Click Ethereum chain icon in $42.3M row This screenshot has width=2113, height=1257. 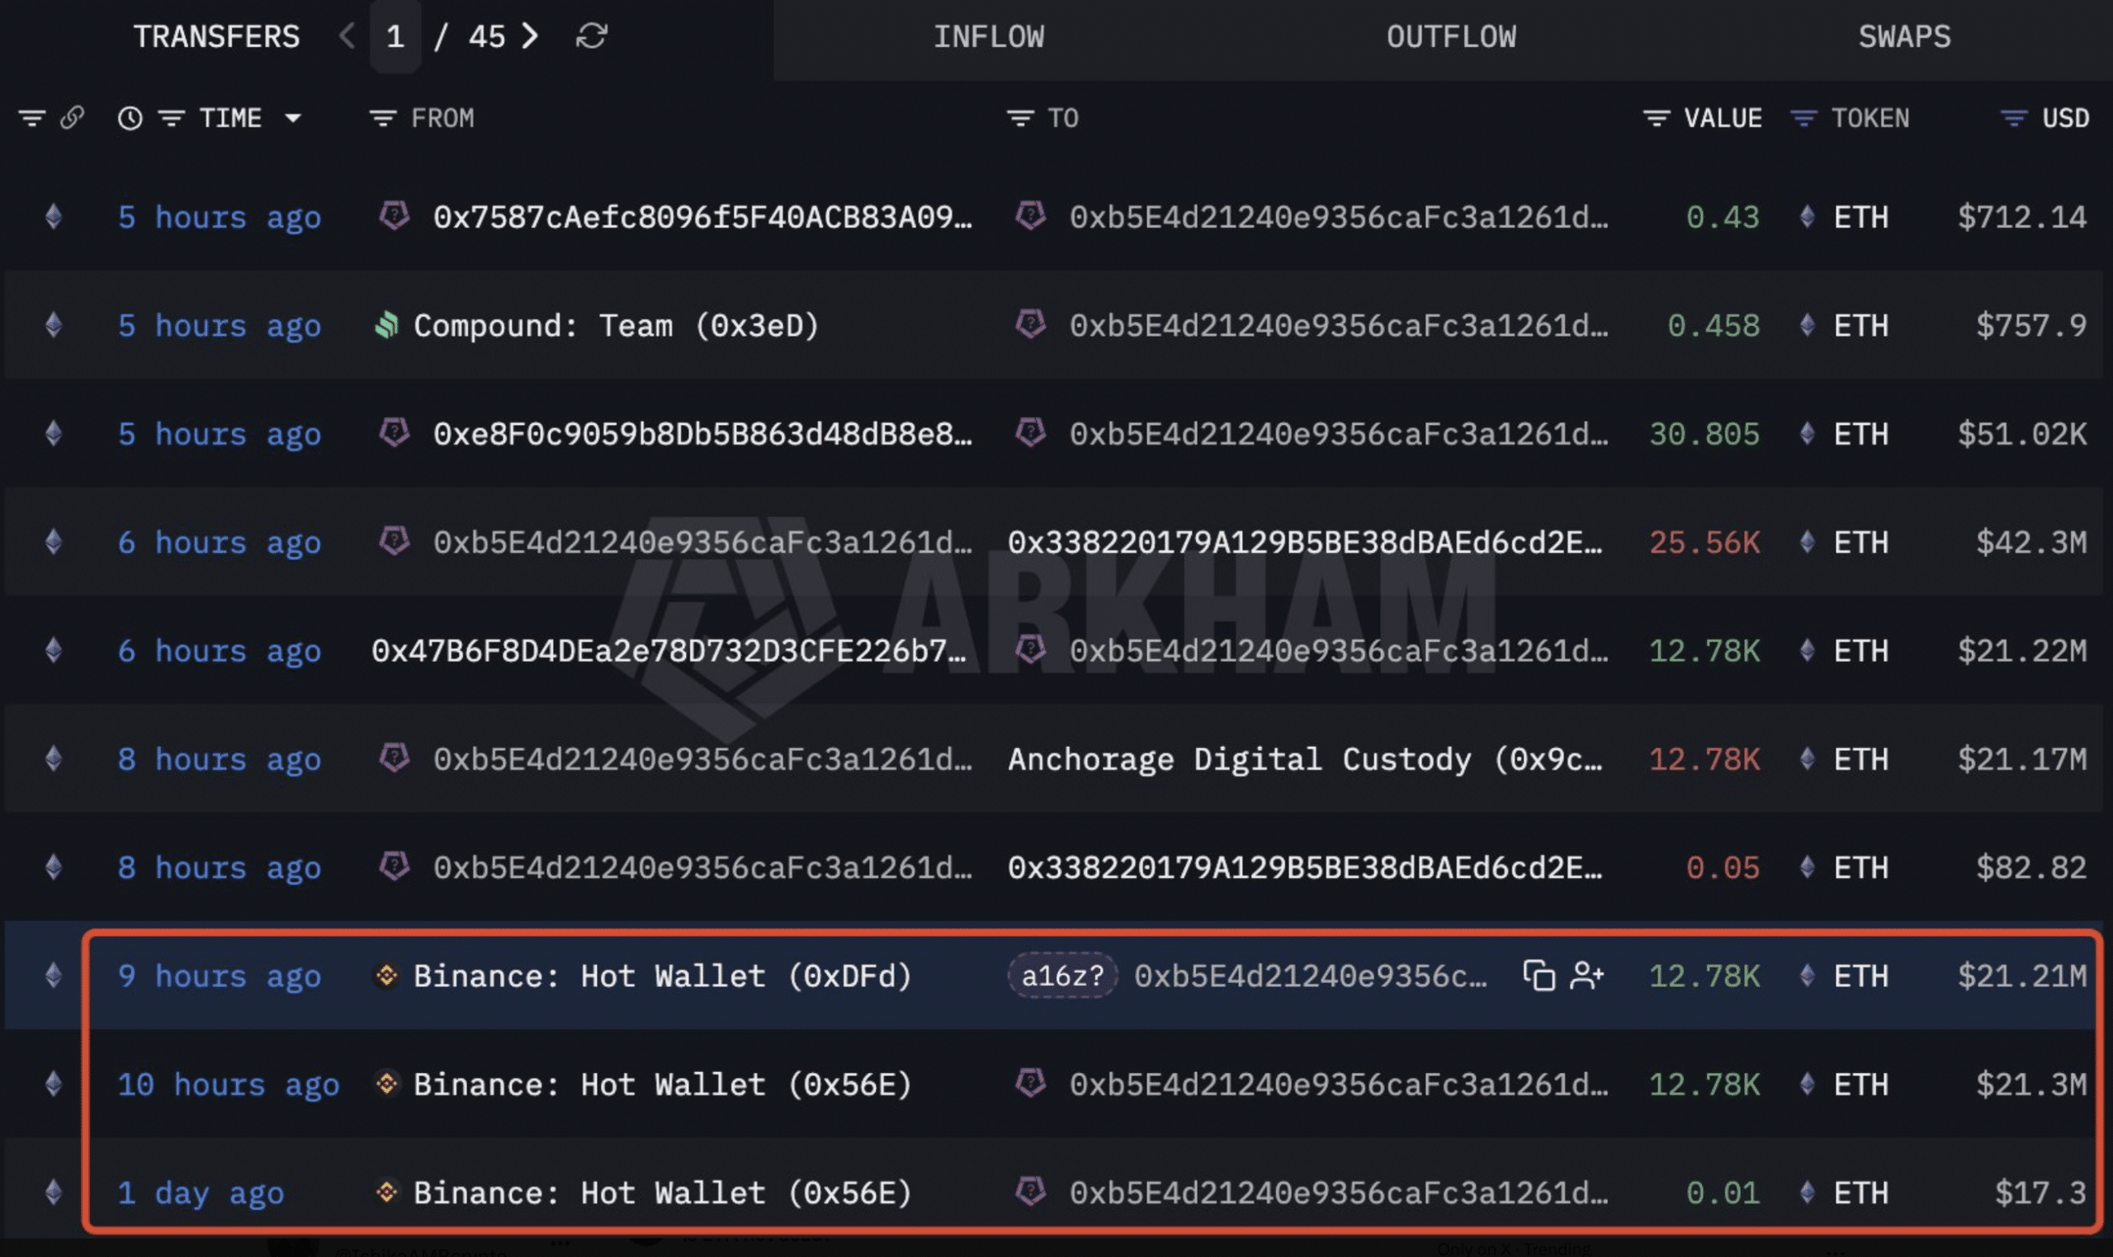click(54, 542)
